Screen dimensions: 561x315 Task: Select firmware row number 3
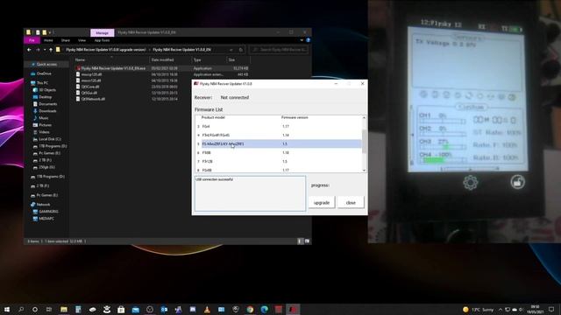coord(279,126)
